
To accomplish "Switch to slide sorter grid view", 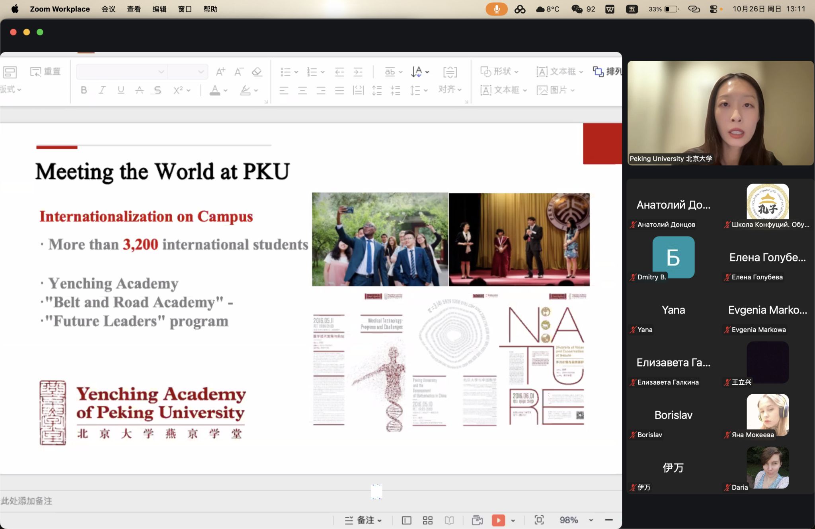I will (x=428, y=520).
